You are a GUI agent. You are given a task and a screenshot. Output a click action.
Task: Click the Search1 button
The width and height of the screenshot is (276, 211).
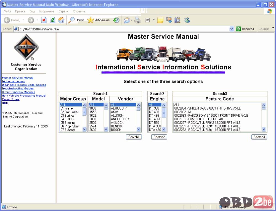pyautogui.click(x=134, y=137)
